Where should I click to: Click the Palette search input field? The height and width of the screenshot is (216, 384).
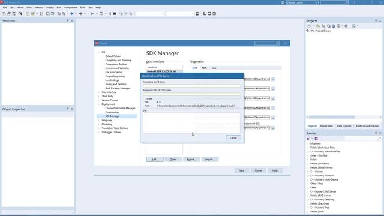tap(348, 139)
